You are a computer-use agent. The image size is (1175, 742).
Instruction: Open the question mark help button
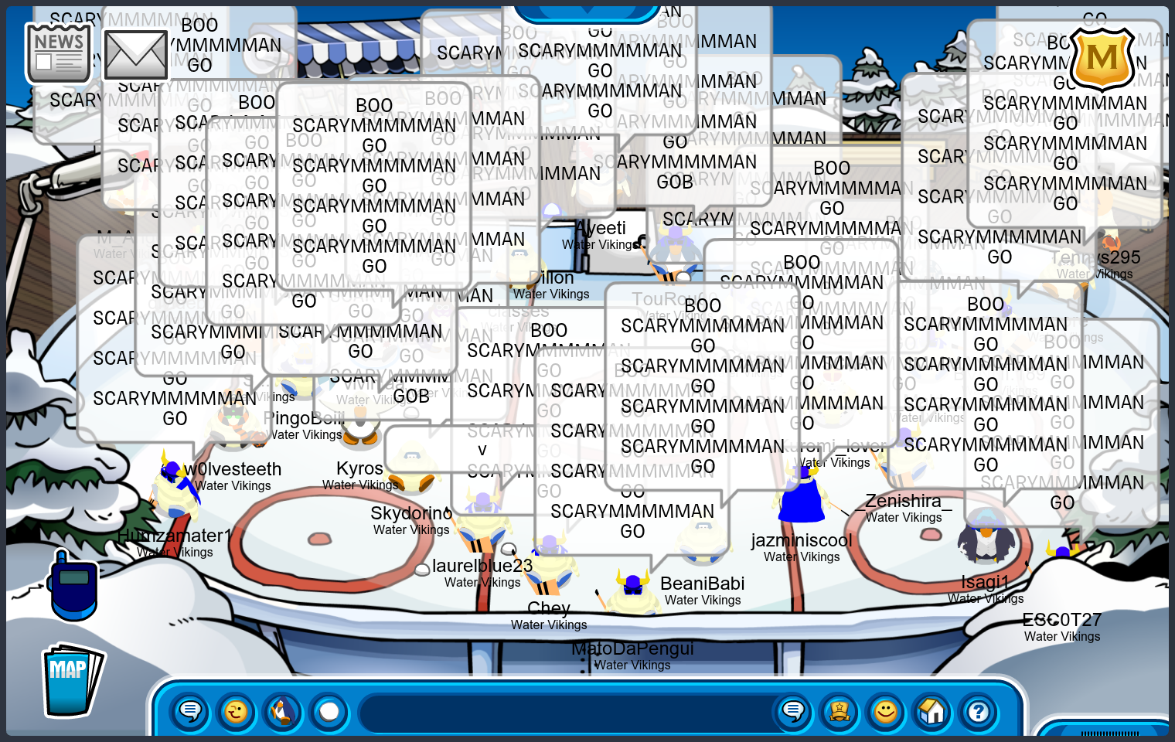979,711
